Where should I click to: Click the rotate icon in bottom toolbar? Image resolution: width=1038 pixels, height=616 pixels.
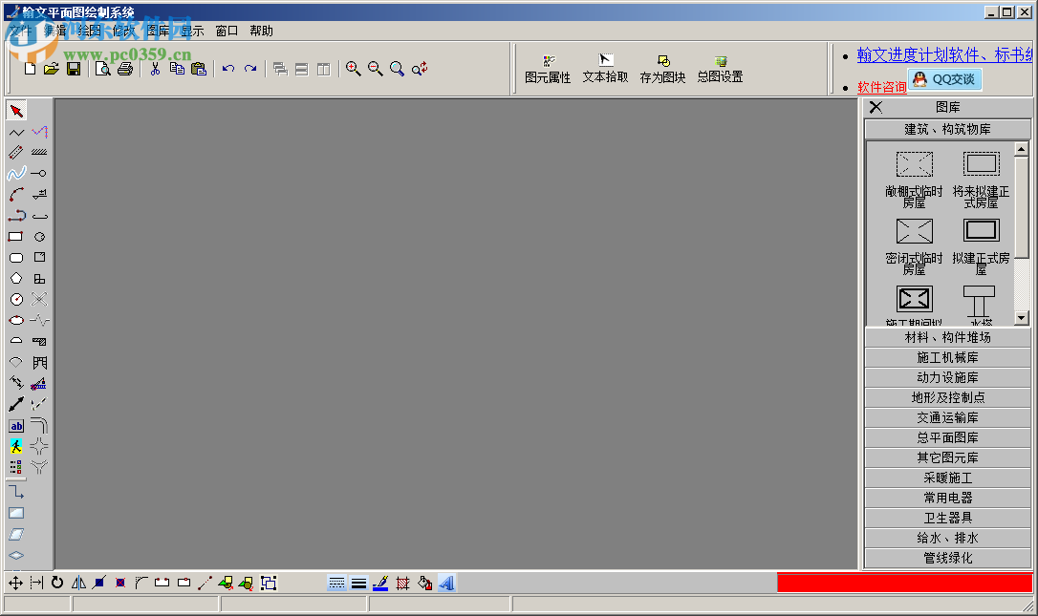click(x=57, y=583)
